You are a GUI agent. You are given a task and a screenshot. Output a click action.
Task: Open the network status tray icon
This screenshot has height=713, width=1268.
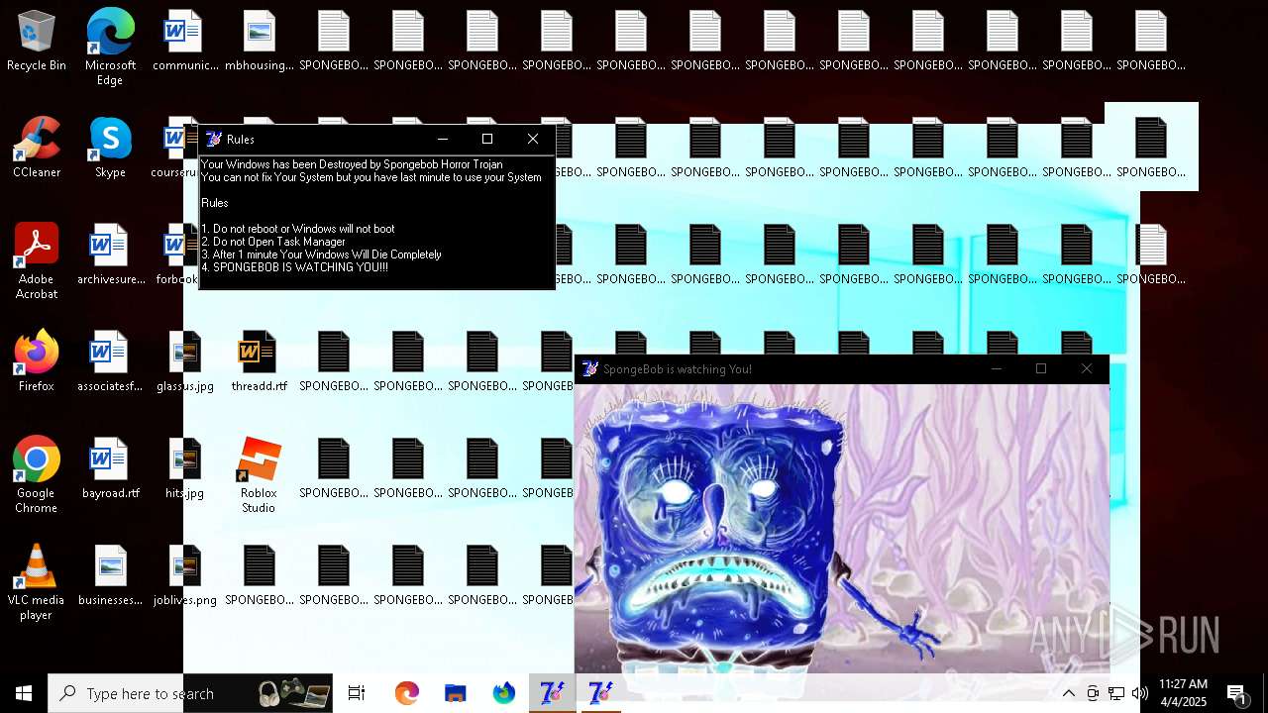[1116, 693]
